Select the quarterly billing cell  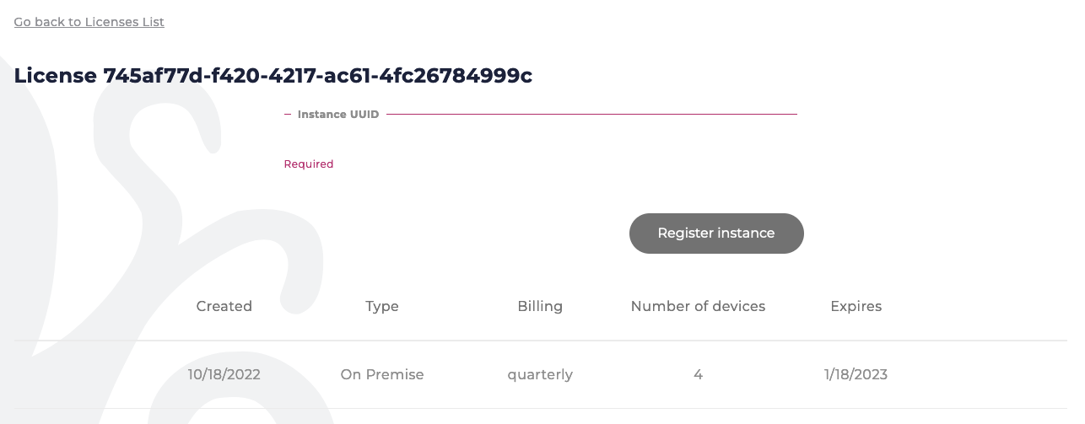(x=540, y=375)
